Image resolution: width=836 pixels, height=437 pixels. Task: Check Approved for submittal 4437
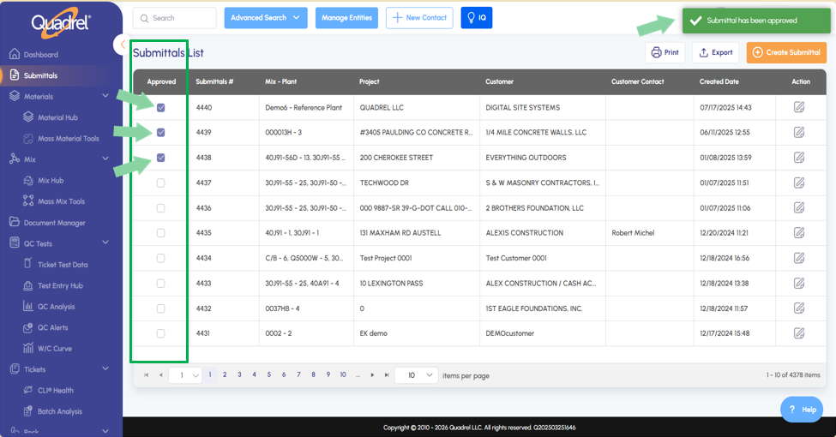coord(160,183)
